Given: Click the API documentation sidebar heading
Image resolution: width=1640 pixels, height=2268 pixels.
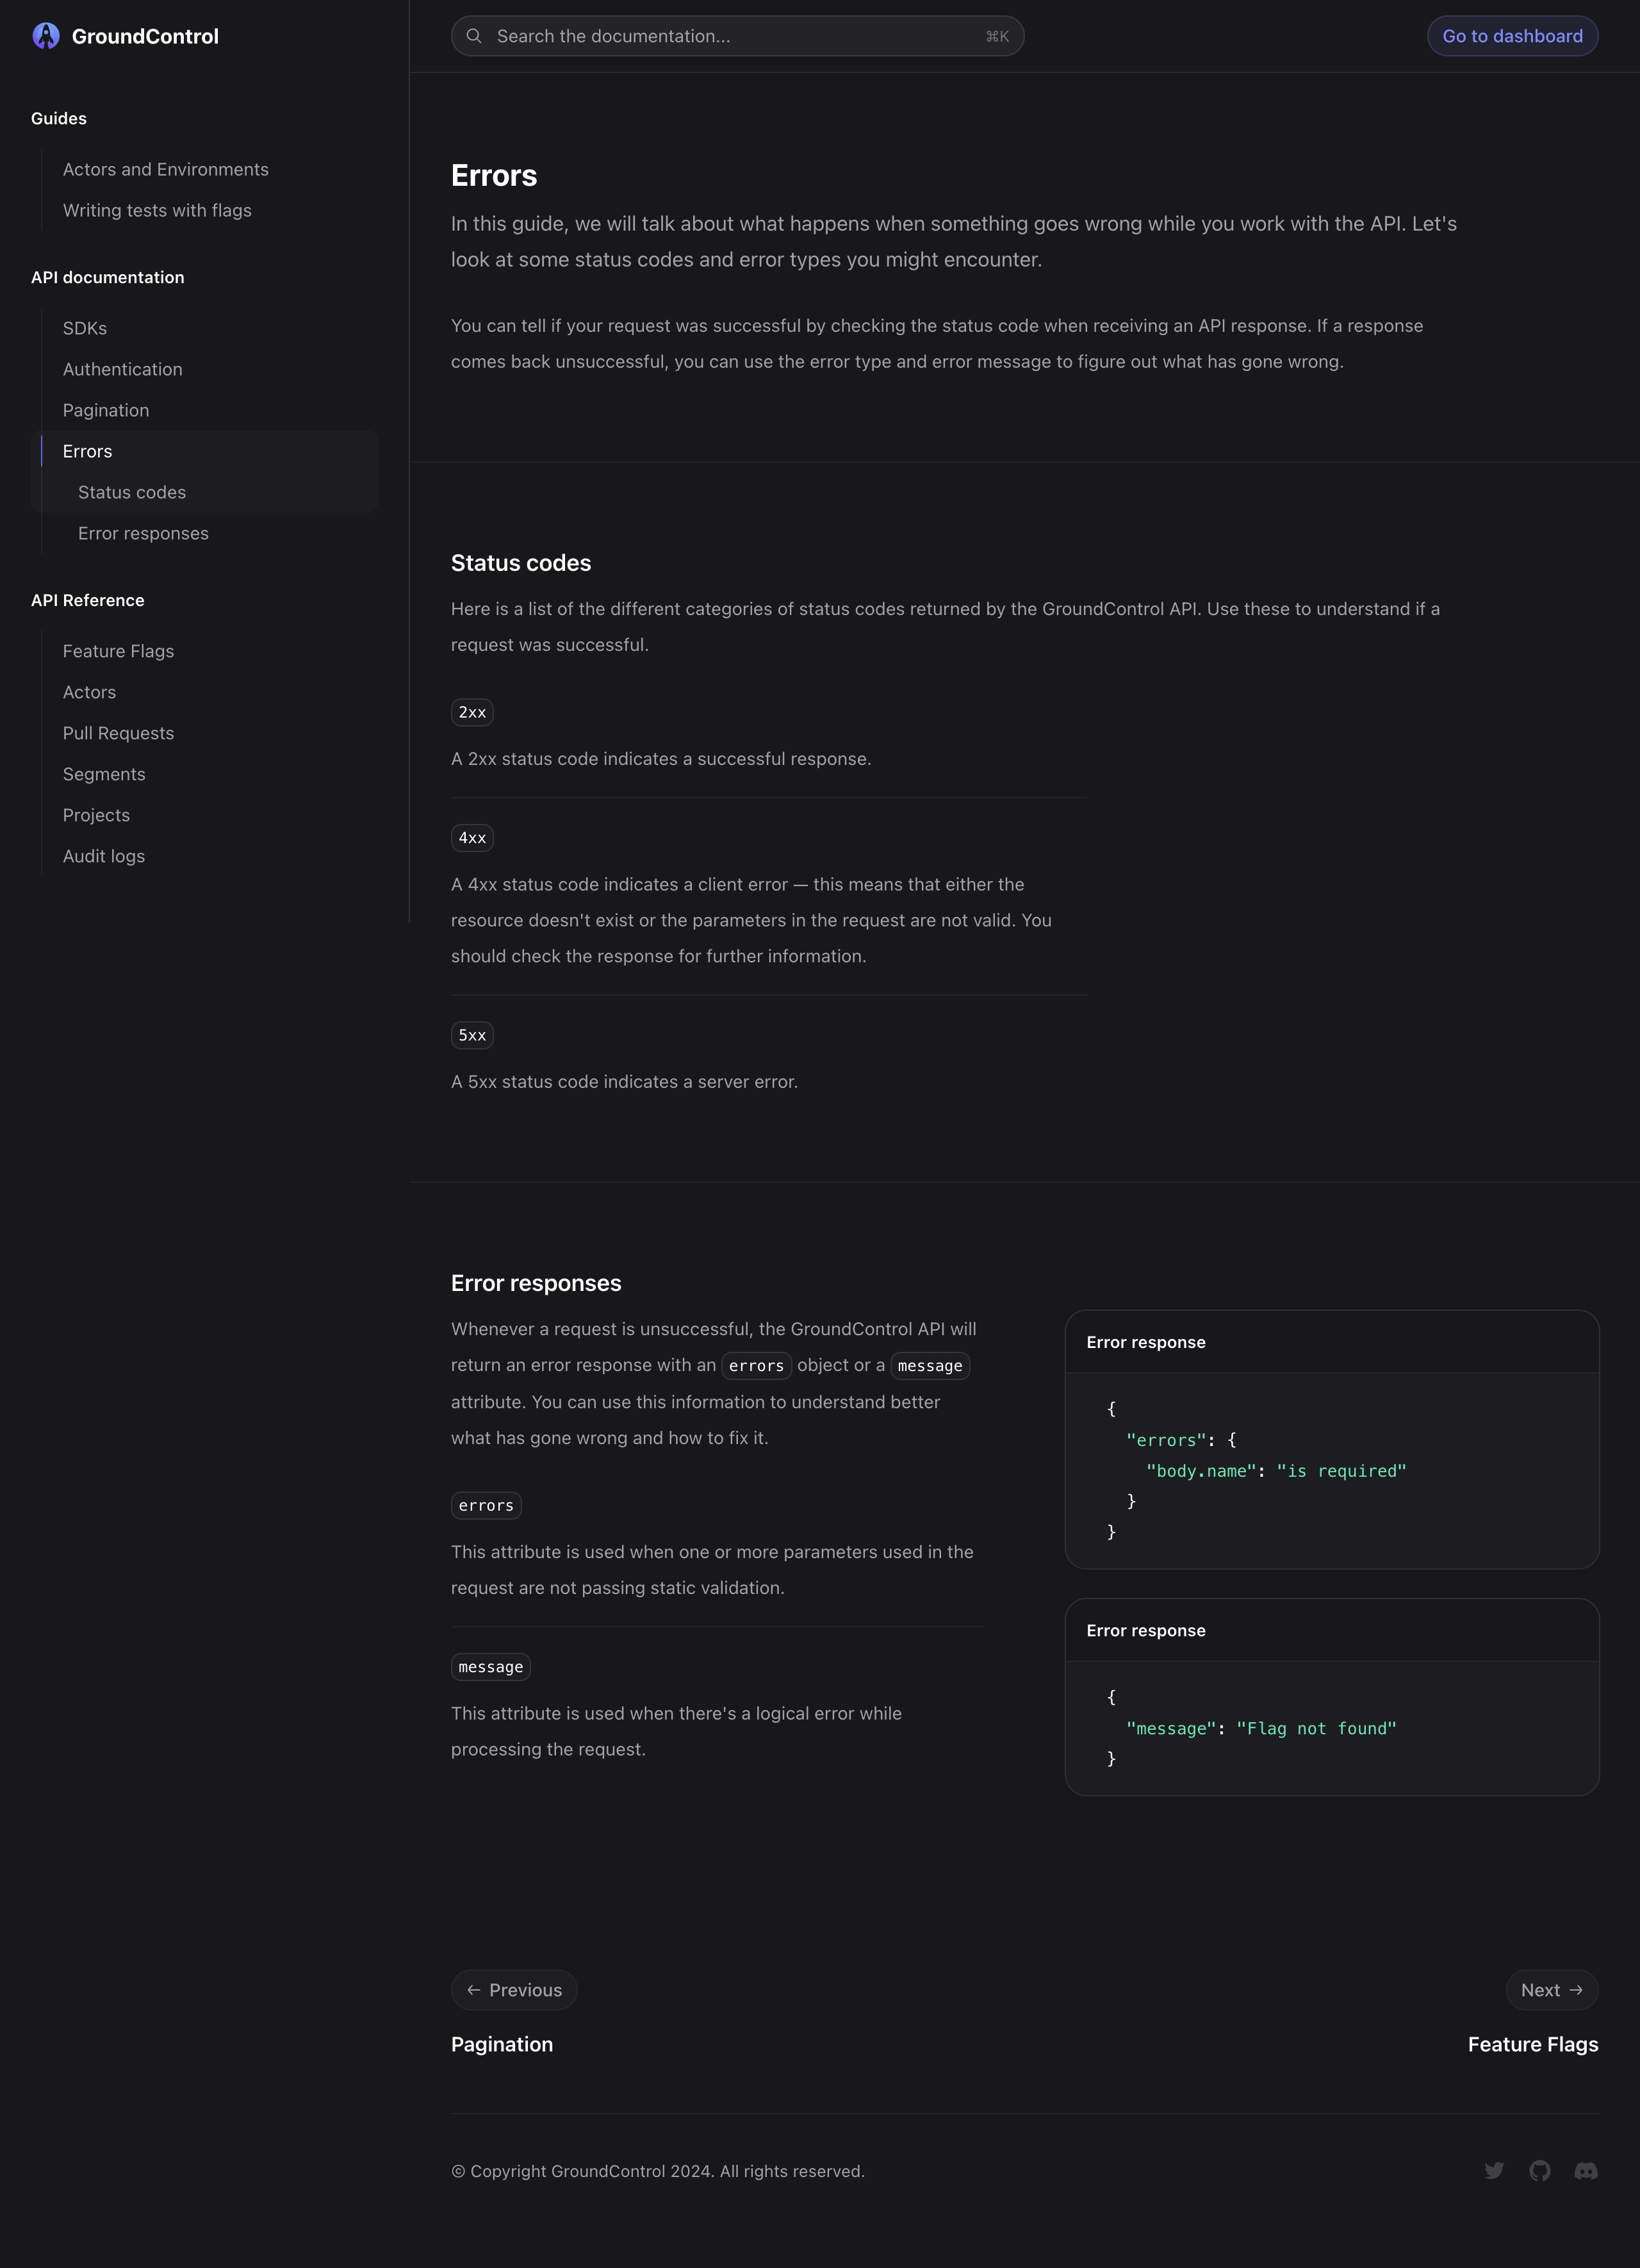Looking at the screenshot, I should point(108,277).
